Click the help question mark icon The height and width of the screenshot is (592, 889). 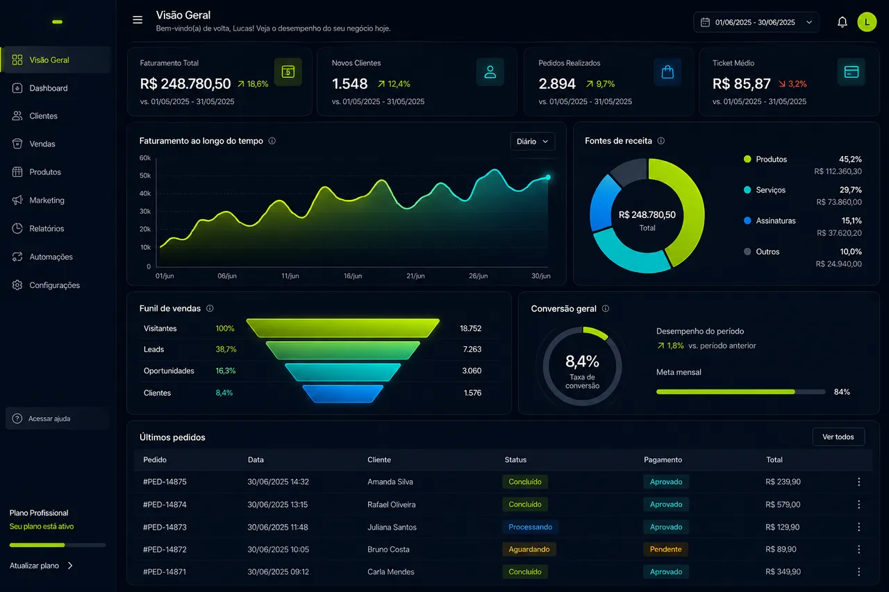coord(17,418)
